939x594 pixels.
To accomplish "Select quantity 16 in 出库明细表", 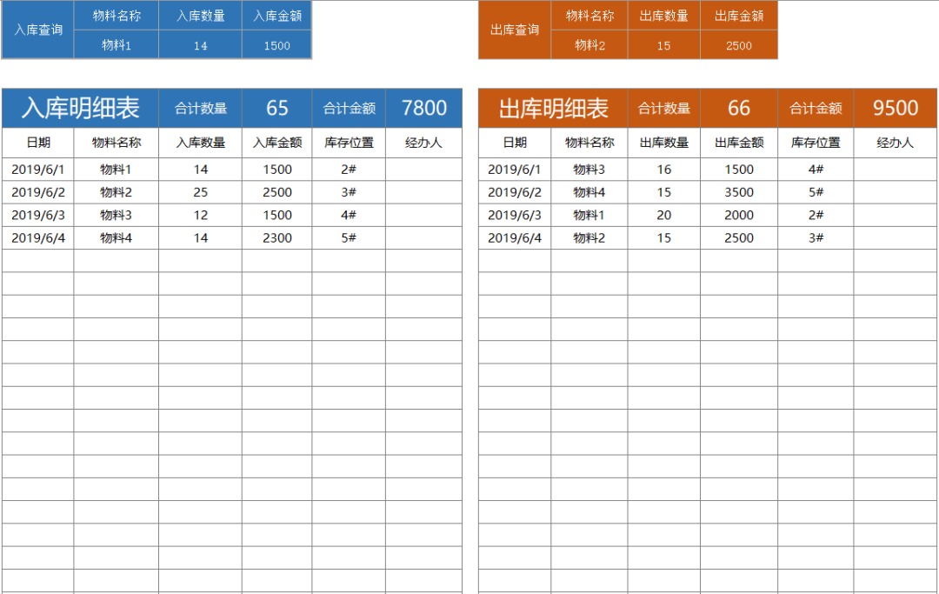I will tap(663, 170).
